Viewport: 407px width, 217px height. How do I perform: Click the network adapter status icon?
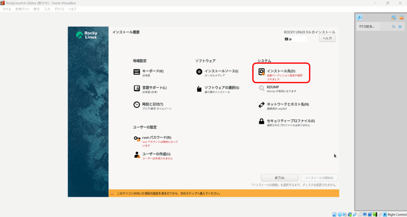tap(350, 214)
